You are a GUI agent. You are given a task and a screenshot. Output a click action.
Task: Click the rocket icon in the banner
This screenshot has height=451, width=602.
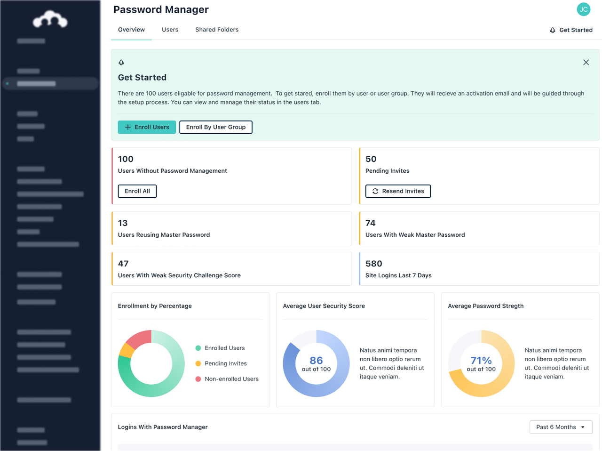coord(121,62)
